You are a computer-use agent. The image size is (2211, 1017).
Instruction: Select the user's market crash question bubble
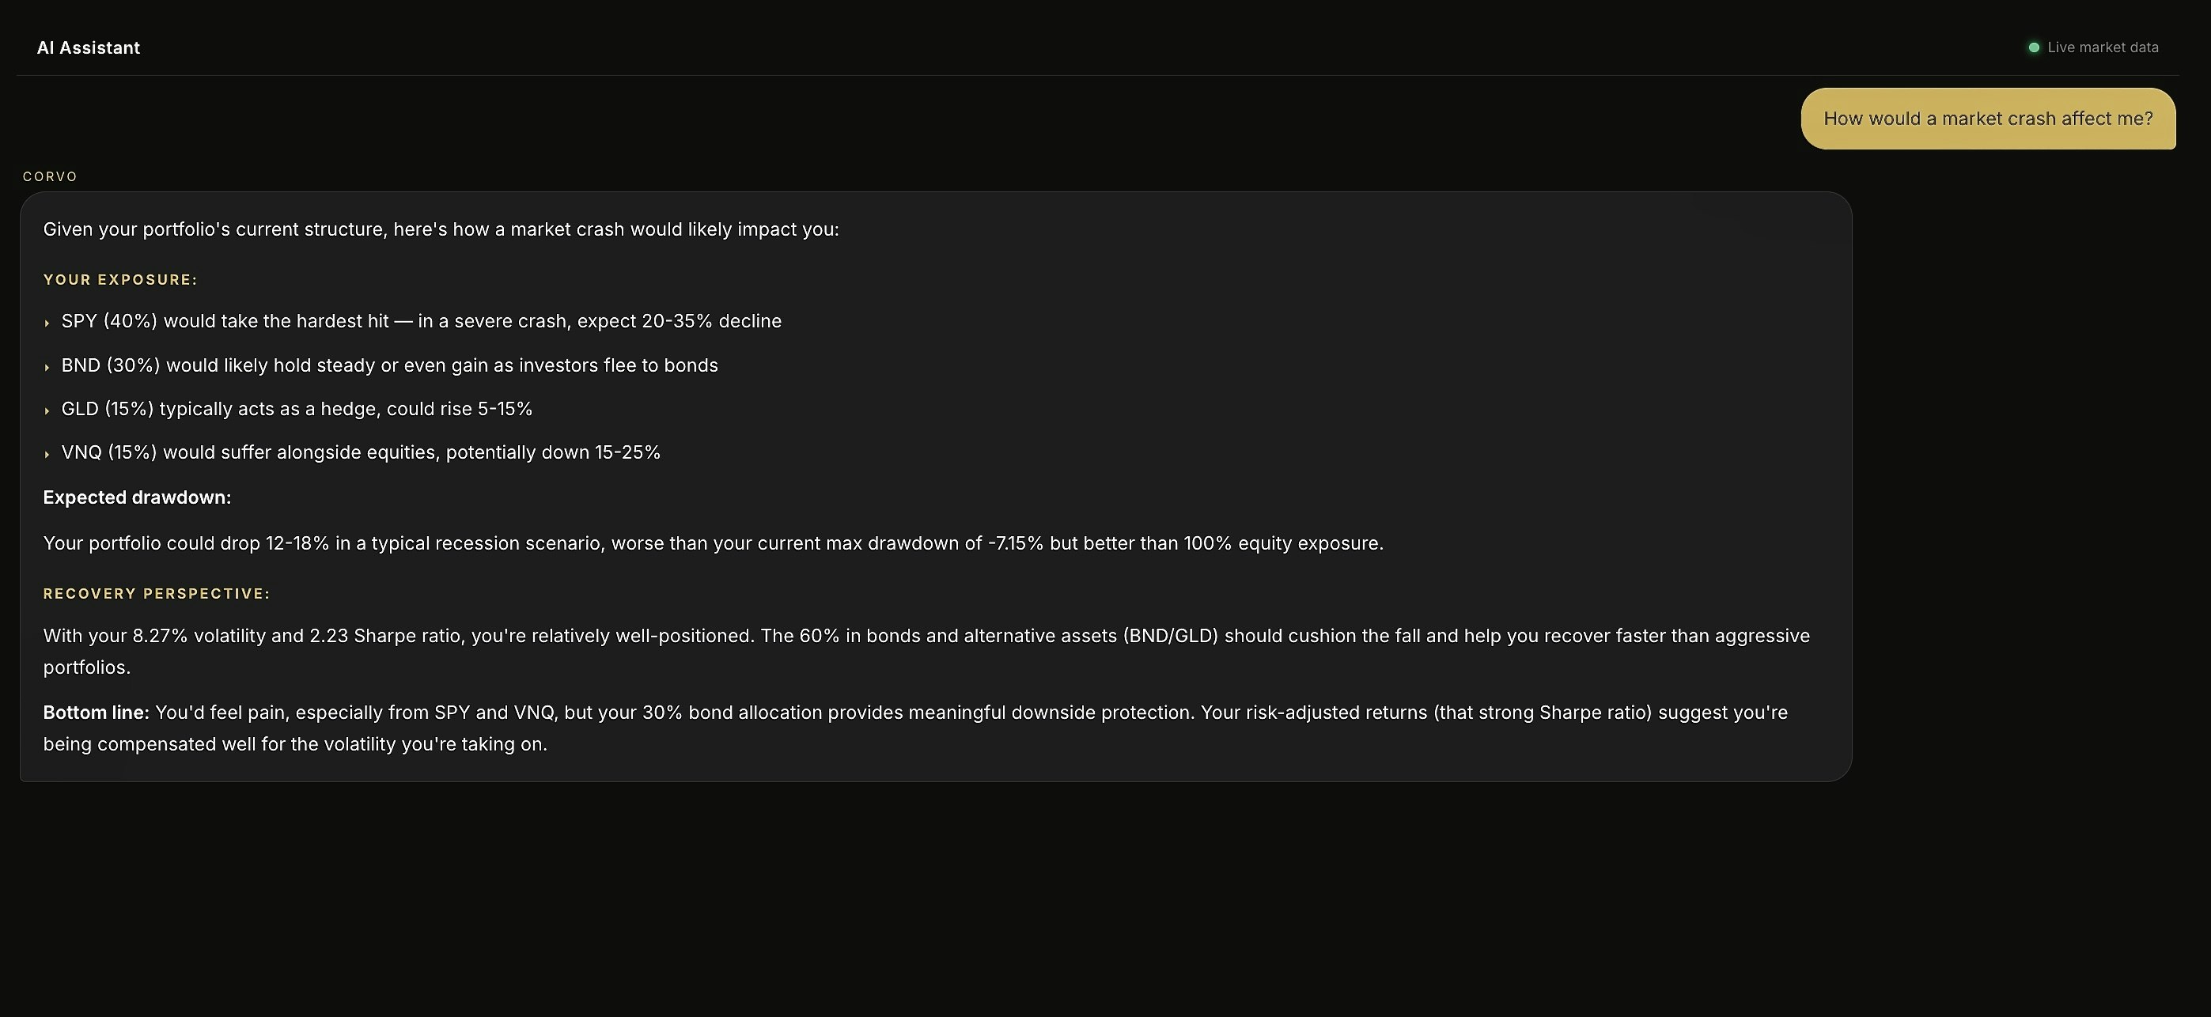pyautogui.click(x=1987, y=119)
